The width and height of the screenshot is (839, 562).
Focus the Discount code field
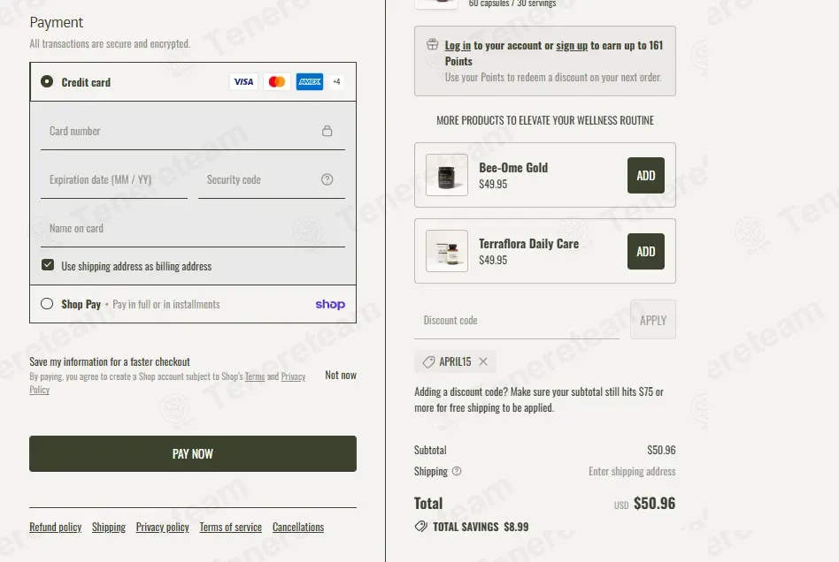pyautogui.click(x=517, y=320)
